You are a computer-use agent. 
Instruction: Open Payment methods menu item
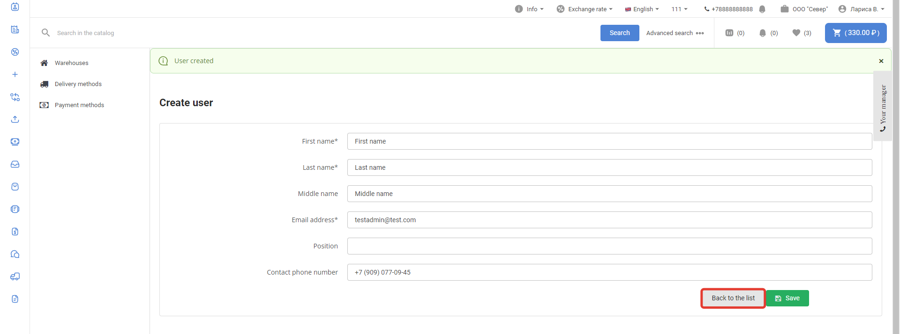point(79,105)
